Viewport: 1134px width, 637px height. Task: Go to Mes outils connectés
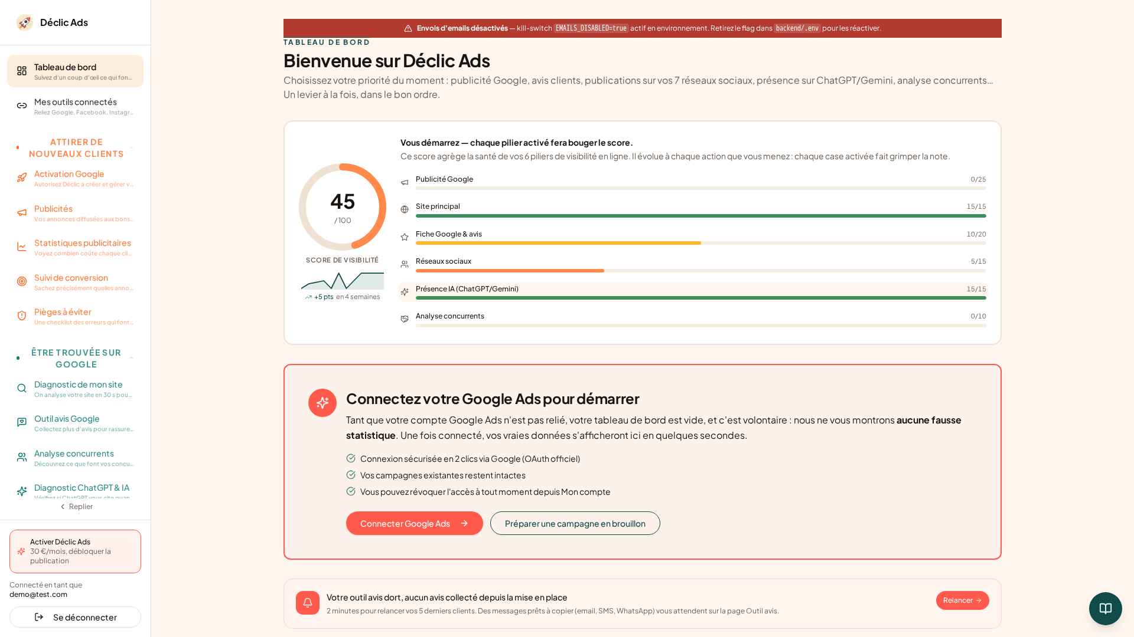pyautogui.click(x=75, y=106)
